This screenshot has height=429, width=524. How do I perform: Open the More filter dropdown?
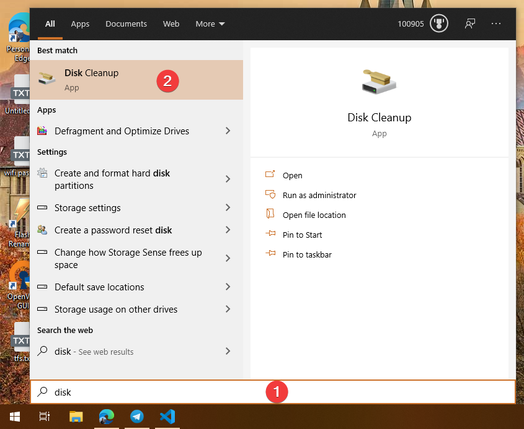[x=210, y=24]
